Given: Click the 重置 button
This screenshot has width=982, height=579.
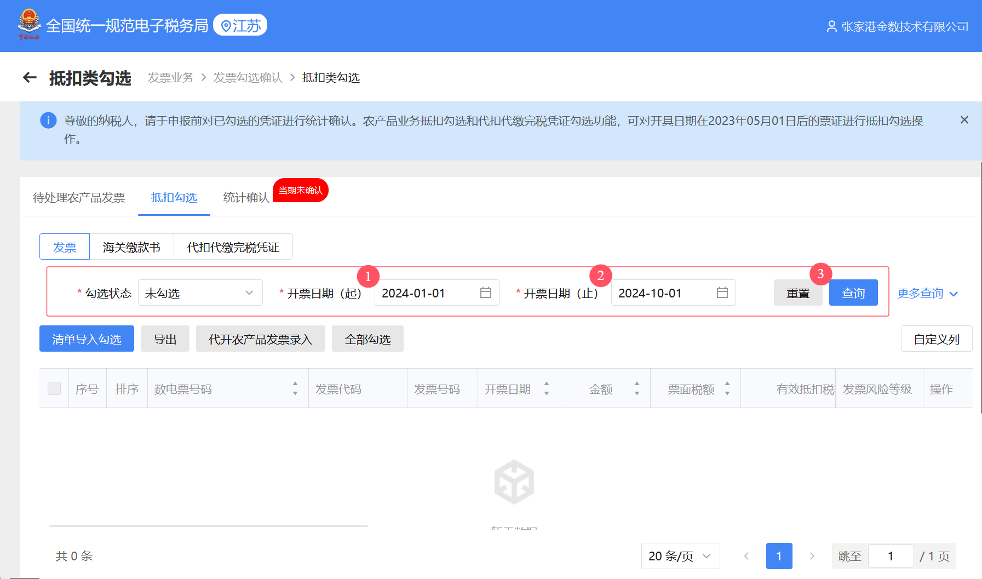Looking at the screenshot, I should tap(798, 293).
